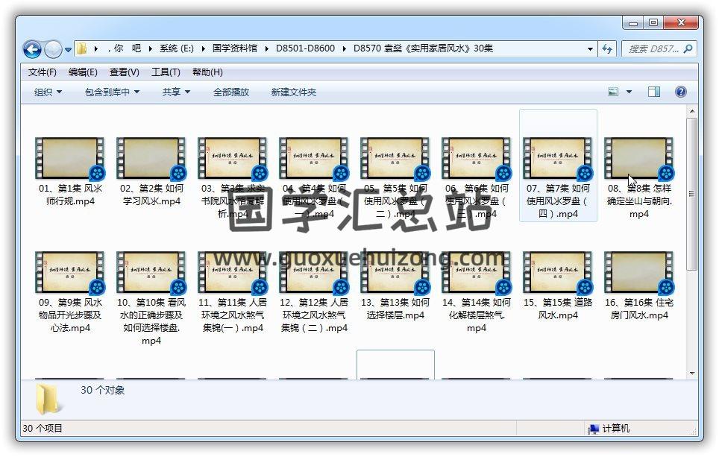Click breadcrumb D8501-D8600
The height and width of the screenshot is (457, 719).
click(x=305, y=48)
